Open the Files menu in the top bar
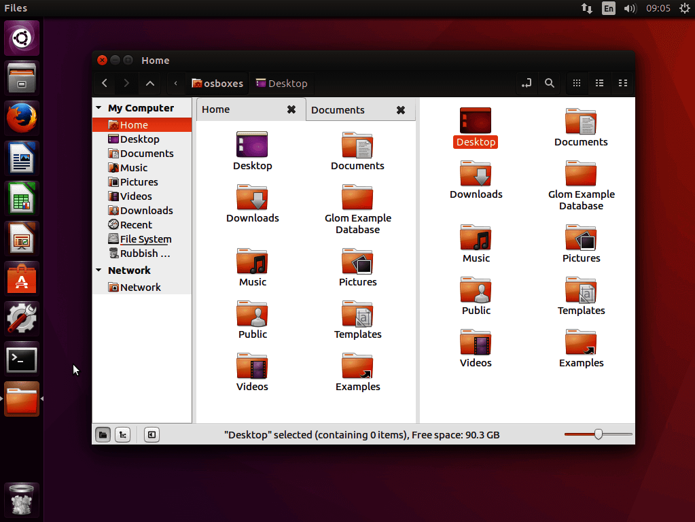Screen dimensions: 695x522 pos(15,8)
